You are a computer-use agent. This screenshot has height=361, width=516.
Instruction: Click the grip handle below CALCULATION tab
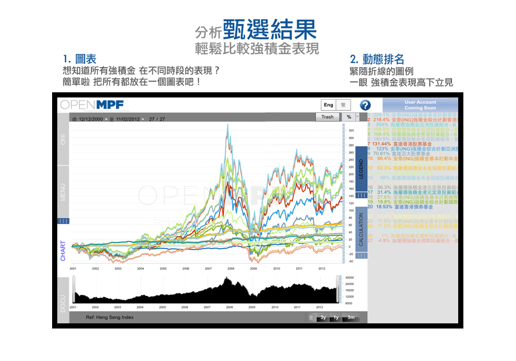[x=361, y=255]
